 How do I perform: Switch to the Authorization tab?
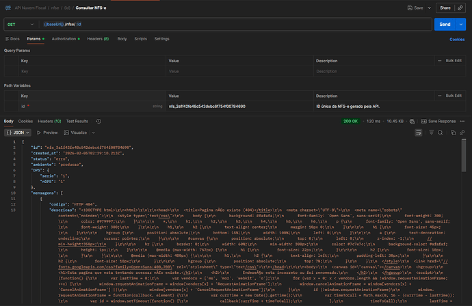[x=64, y=39]
